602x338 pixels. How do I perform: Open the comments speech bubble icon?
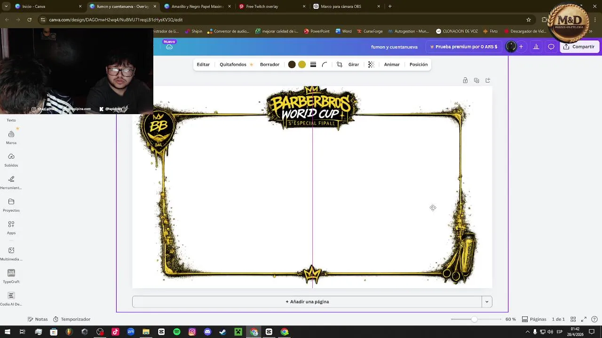[x=551, y=46]
